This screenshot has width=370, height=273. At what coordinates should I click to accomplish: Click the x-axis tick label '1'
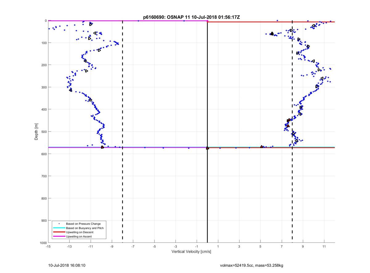click(x=218, y=247)
